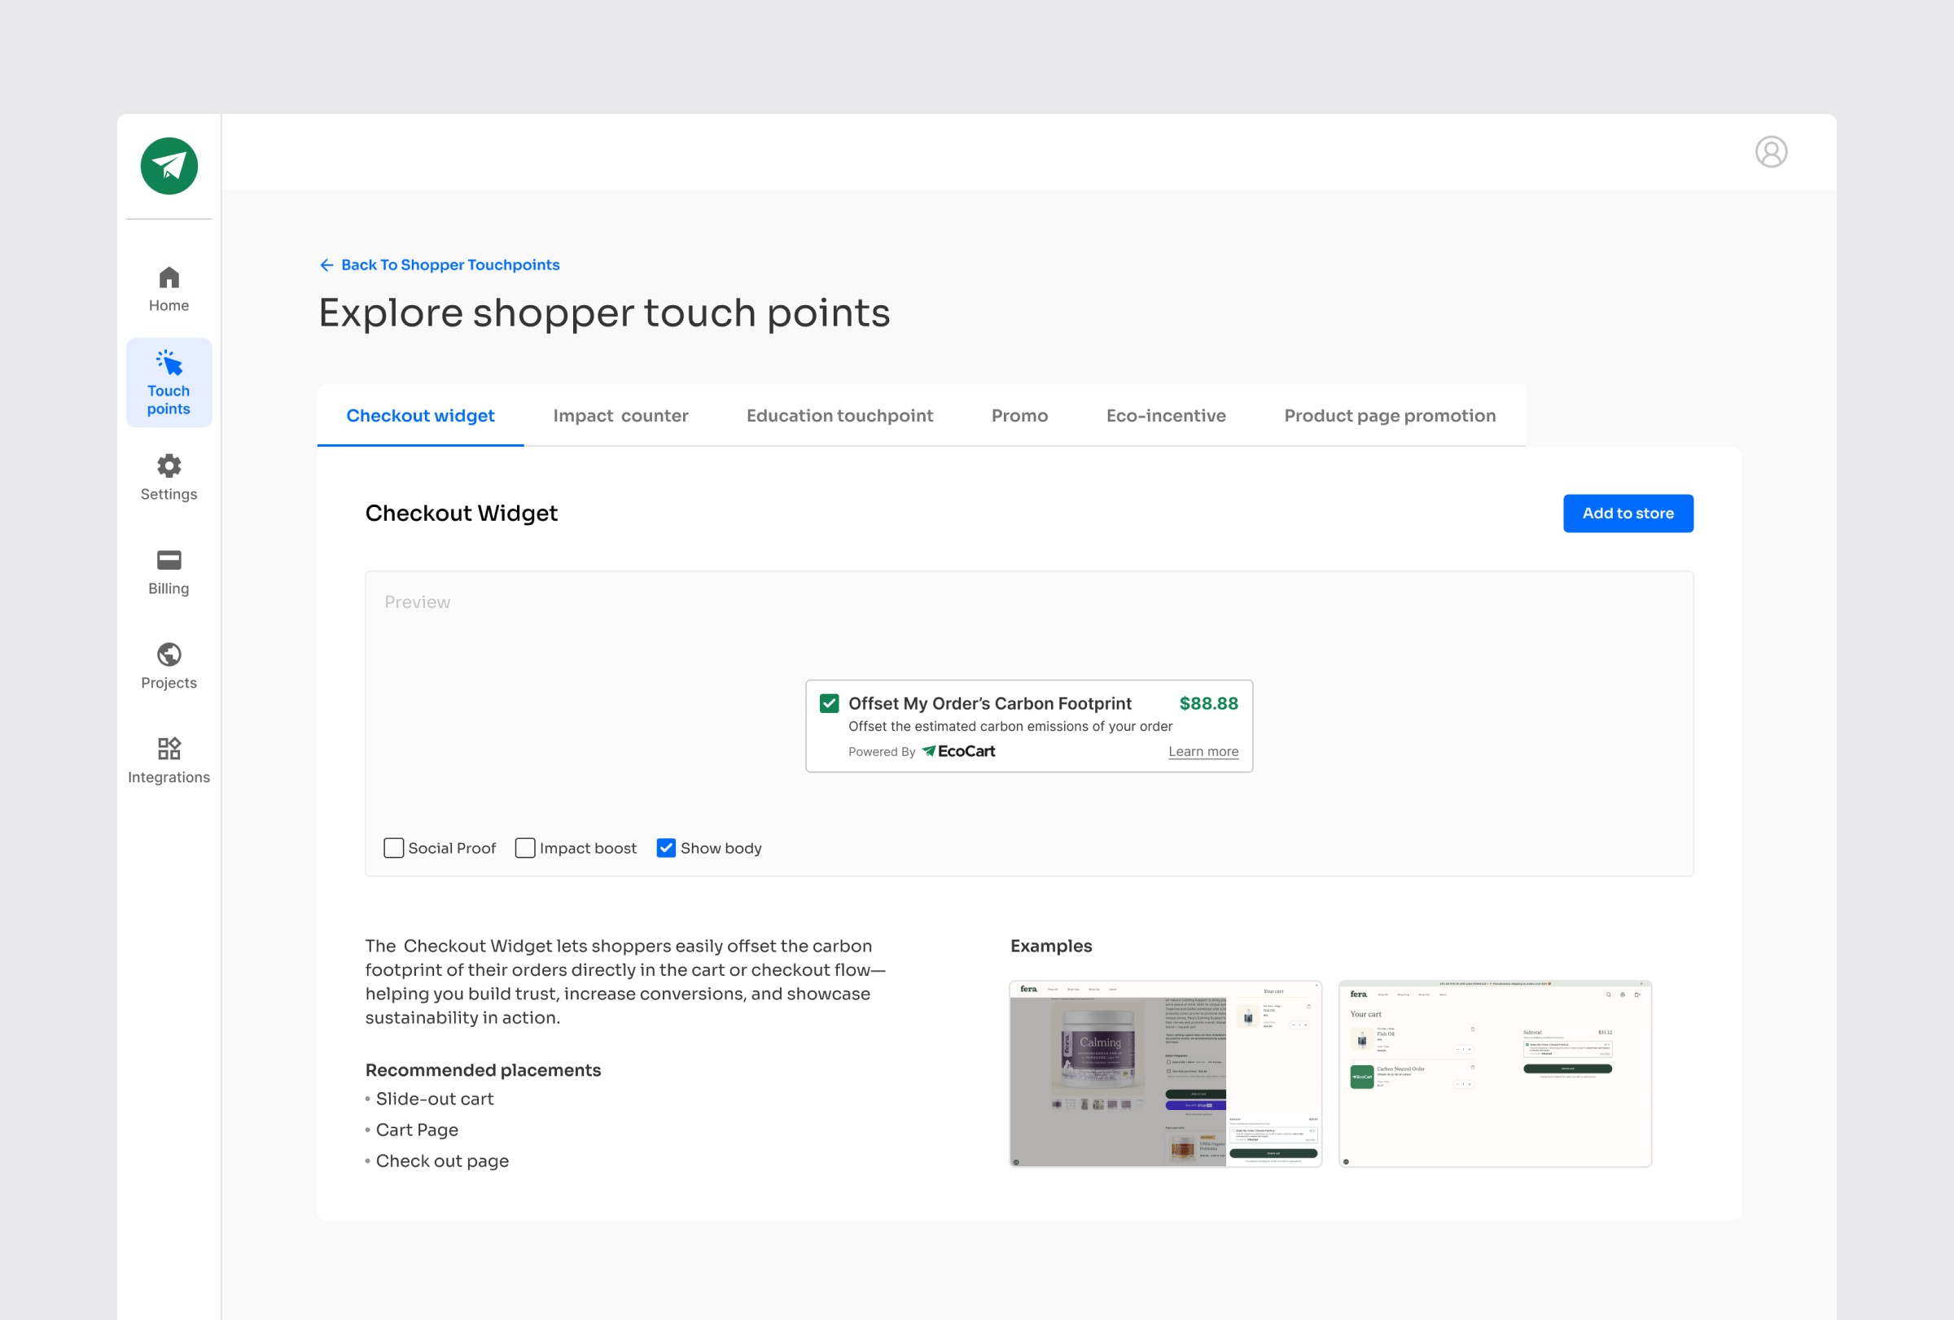
Task: Open Settings gear in sidebar
Action: (x=169, y=466)
